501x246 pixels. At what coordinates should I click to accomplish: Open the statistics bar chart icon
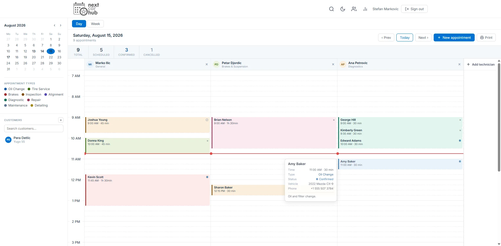(x=365, y=9)
